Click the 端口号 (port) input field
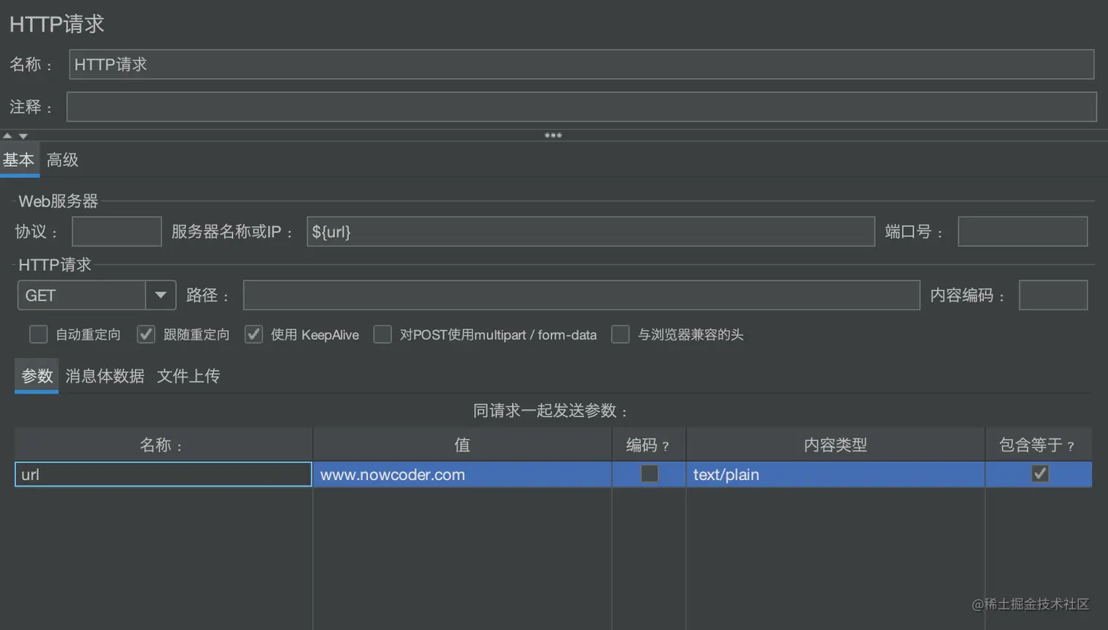The image size is (1108, 630). click(x=1022, y=230)
